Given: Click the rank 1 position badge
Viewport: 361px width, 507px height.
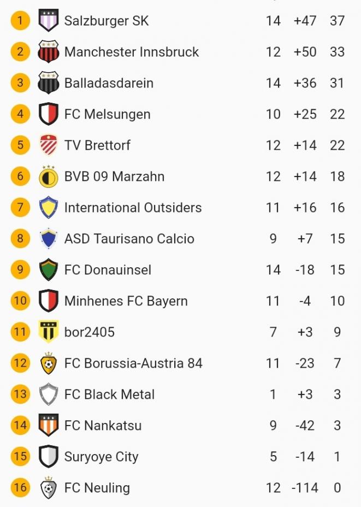Looking at the screenshot, I should tap(20, 21).
